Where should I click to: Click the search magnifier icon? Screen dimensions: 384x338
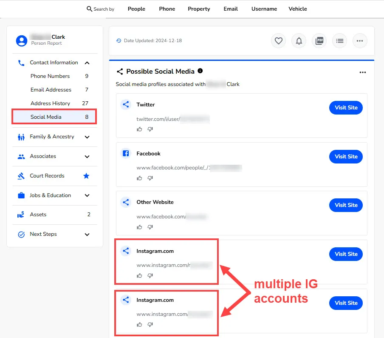pos(89,9)
